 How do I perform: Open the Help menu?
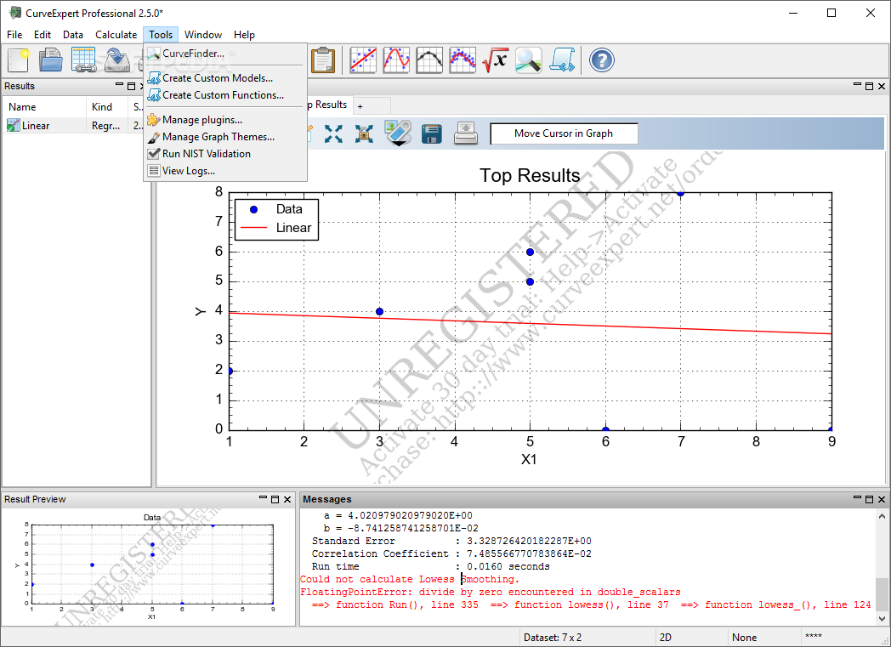tap(244, 35)
